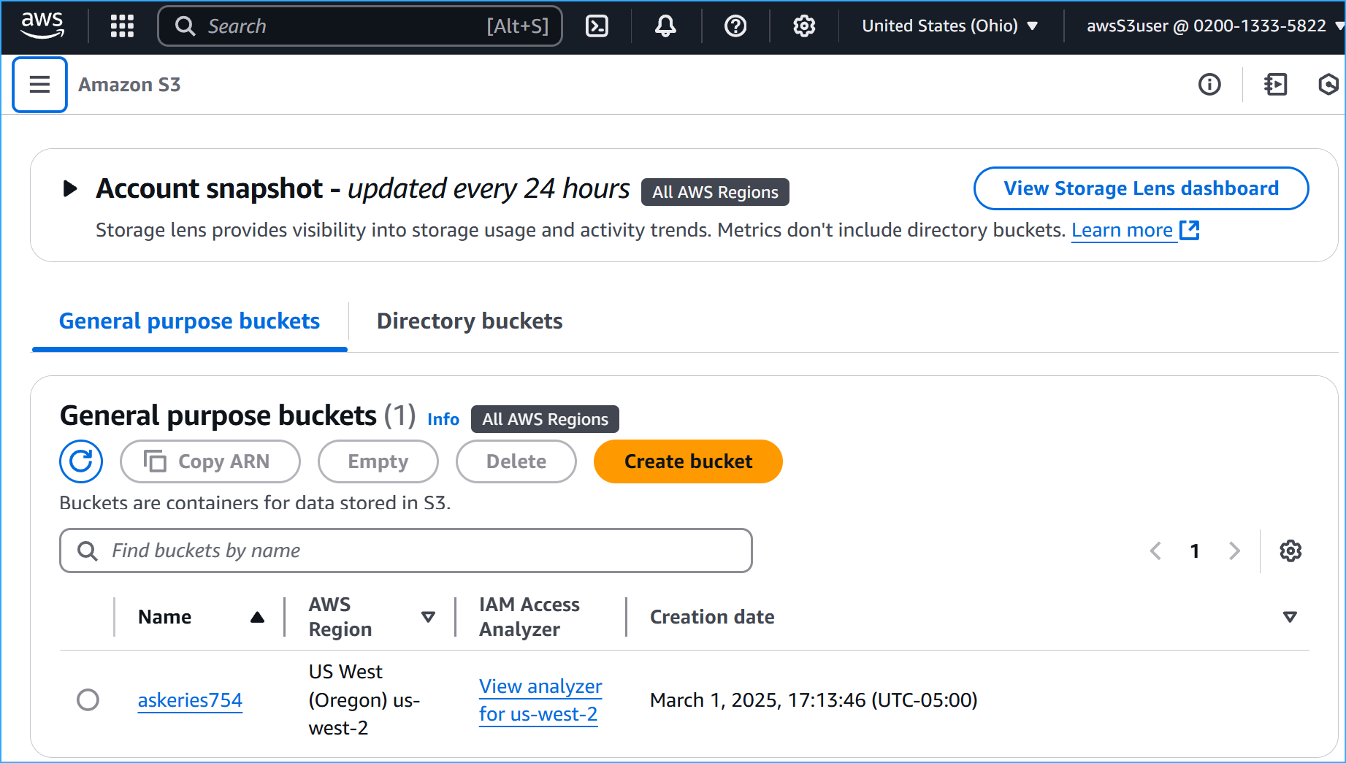
Task: Open the S3 info panel icon
Action: (x=1209, y=85)
